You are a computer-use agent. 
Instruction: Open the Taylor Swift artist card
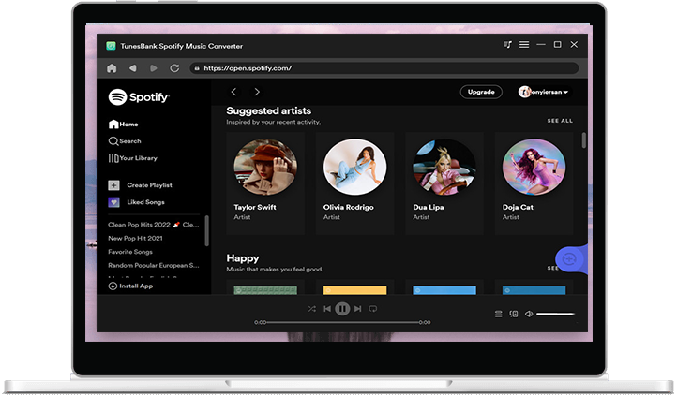coord(265,183)
